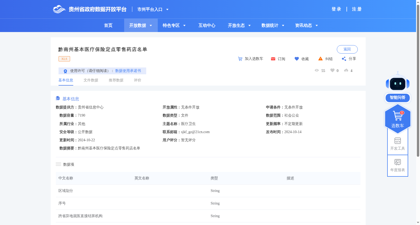Screen dimensions: 420x225
Task: Expand the 特色专区 menu arrow
Action: tap(185, 25)
